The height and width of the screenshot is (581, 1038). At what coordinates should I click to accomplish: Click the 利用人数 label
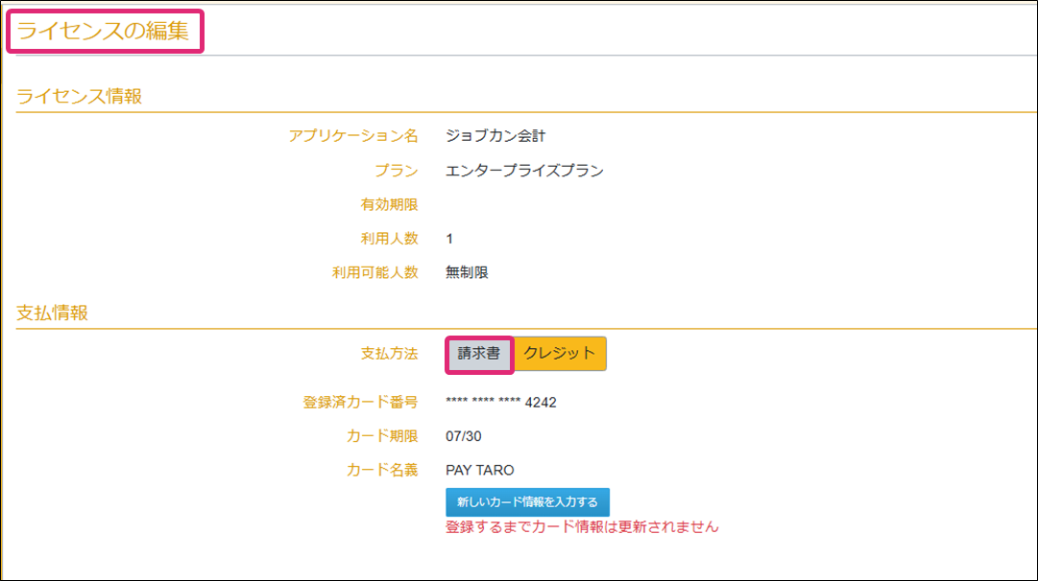coord(389,238)
